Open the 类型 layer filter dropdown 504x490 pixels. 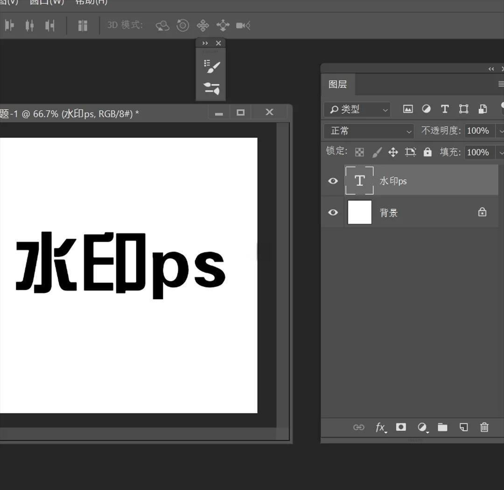click(x=357, y=109)
